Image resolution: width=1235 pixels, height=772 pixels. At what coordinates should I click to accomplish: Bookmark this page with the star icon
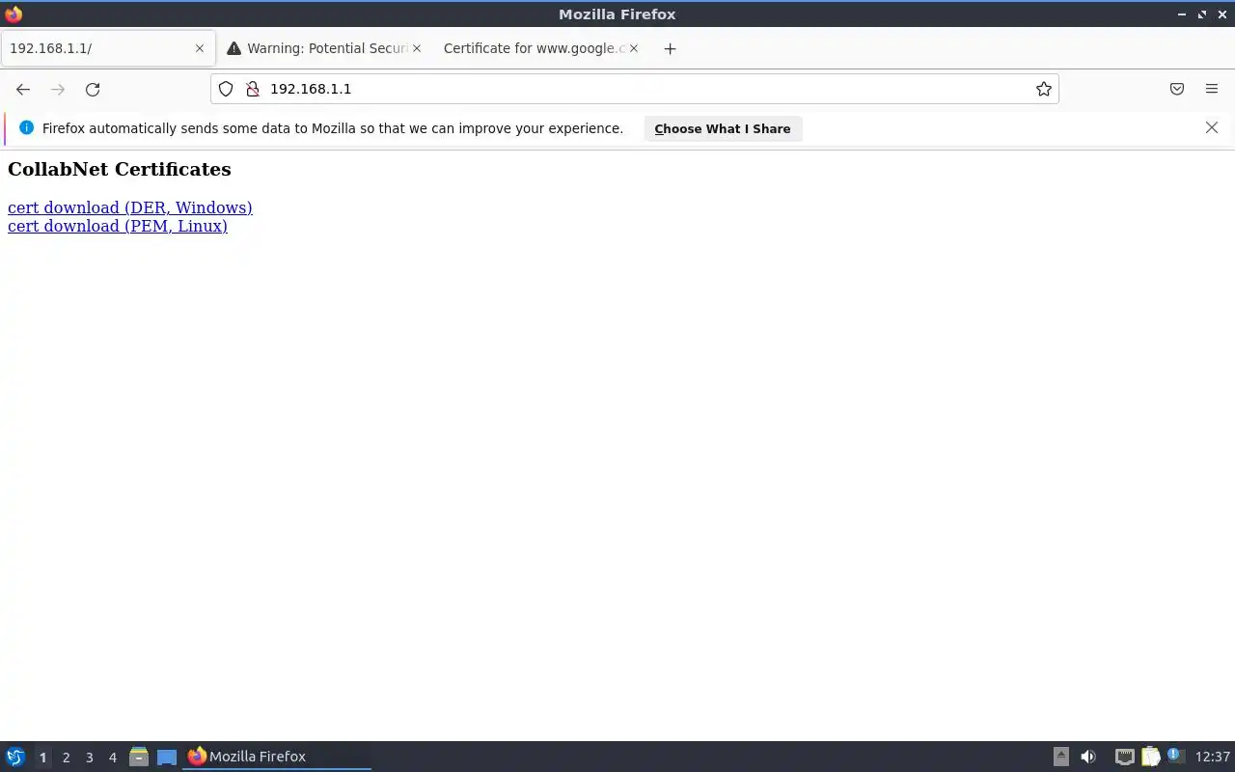[x=1044, y=89]
